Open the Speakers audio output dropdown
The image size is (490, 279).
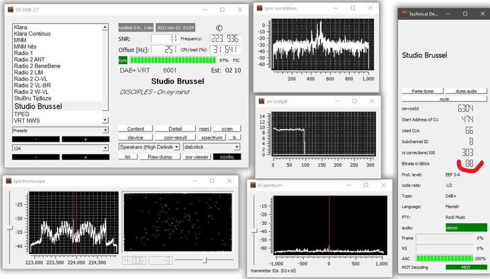149,147
